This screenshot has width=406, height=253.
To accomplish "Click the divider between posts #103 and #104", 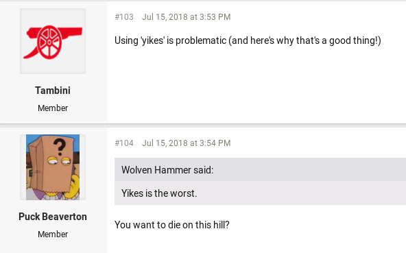I will (x=203, y=125).
